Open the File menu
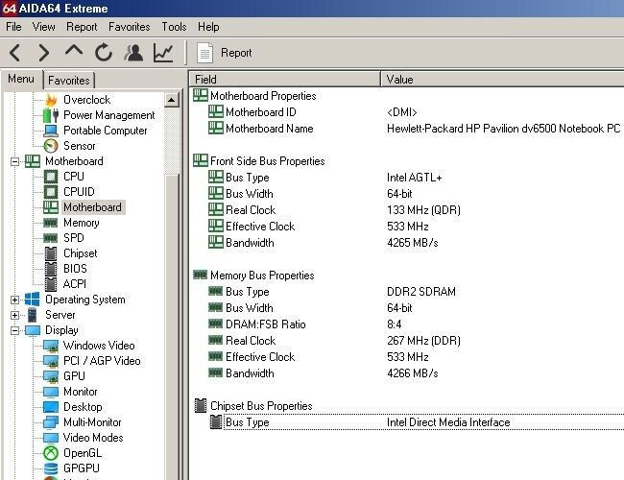Image resolution: width=624 pixels, height=480 pixels. pyautogui.click(x=14, y=27)
